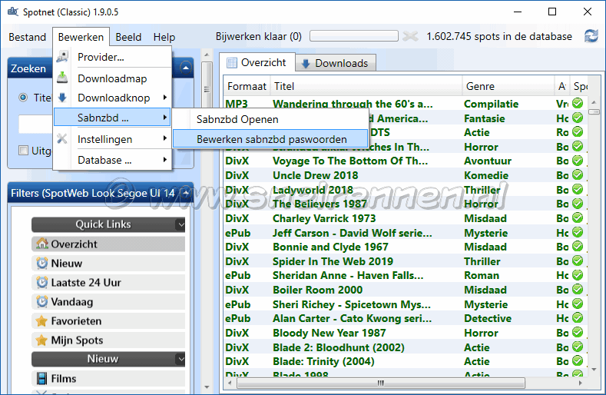The width and height of the screenshot is (606, 395).
Task: Click the horizontal scrollbar of the spots list
Action: [381, 383]
